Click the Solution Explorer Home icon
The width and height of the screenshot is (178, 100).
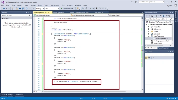(152, 16)
